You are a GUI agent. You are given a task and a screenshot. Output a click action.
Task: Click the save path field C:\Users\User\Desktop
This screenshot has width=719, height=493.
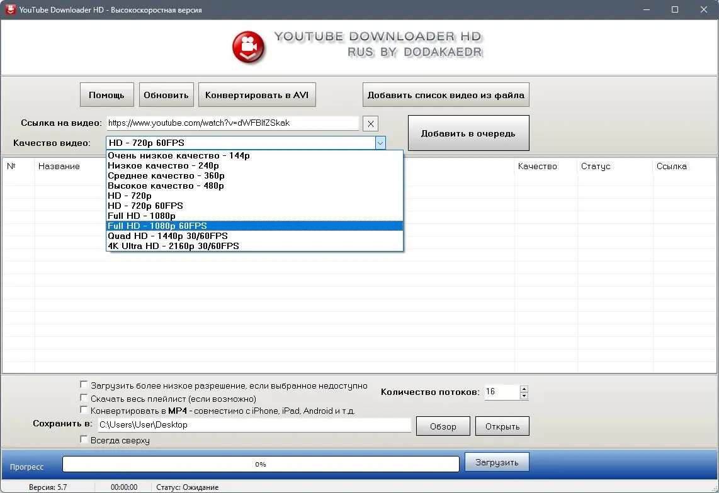(x=254, y=424)
